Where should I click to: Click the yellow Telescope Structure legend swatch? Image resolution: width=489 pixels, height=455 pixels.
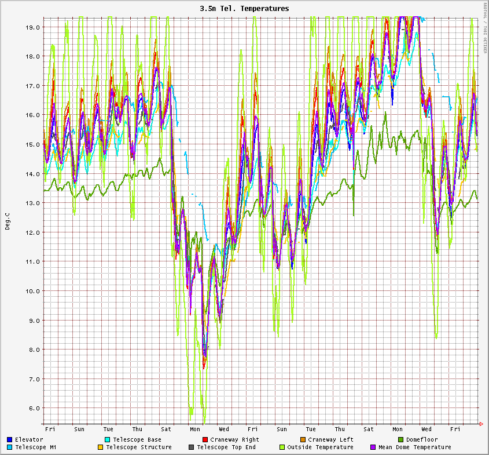(x=101, y=447)
